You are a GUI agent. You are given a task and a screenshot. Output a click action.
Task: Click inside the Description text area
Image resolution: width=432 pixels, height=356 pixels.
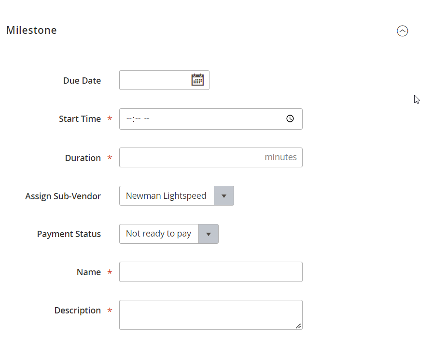click(x=211, y=315)
